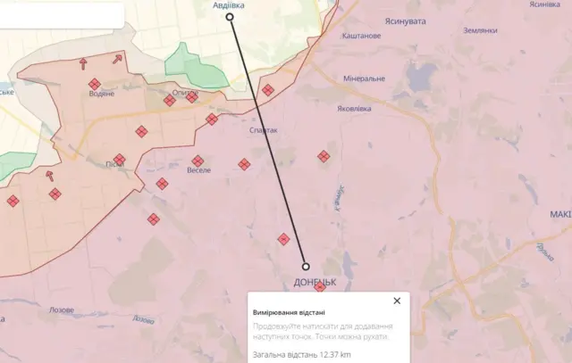Click the Лозове village label
Screen dimensions: 572x363
(62, 310)
